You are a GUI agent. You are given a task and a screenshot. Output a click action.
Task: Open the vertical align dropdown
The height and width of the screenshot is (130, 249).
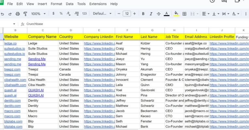point(216,14)
